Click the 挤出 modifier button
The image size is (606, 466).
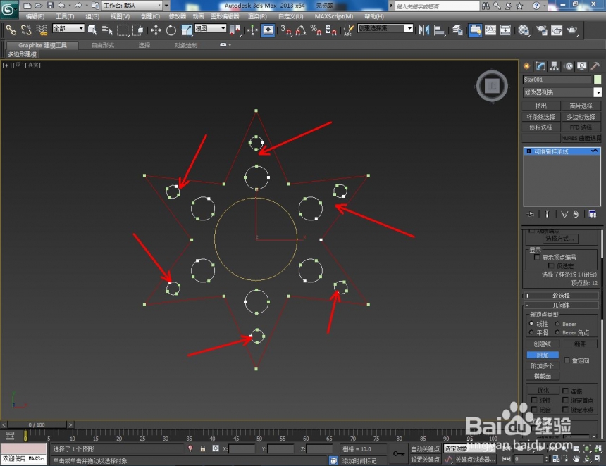click(540, 106)
